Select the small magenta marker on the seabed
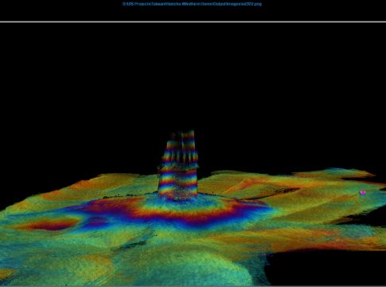This screenshot has width=386, height=287. click(x=363, y=193)
